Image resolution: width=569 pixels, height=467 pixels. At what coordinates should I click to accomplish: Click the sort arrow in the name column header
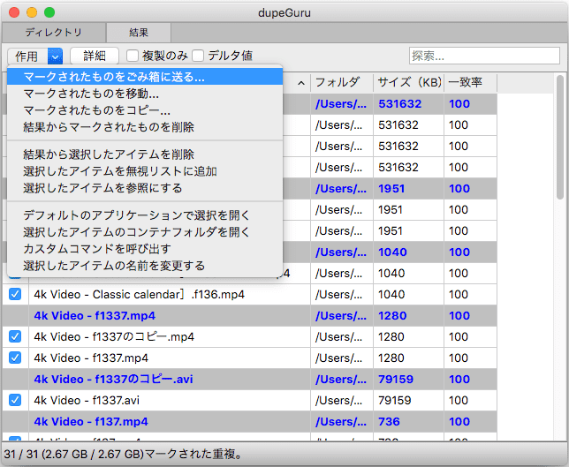click(300, 83)
